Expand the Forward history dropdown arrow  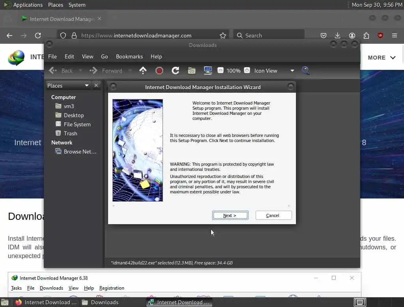pyautogui.click(x=130, y=70)
